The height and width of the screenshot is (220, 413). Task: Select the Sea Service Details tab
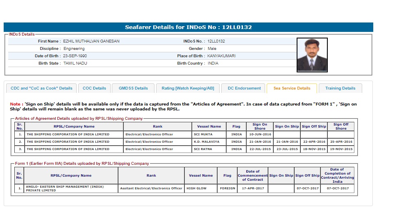point(292,88)
